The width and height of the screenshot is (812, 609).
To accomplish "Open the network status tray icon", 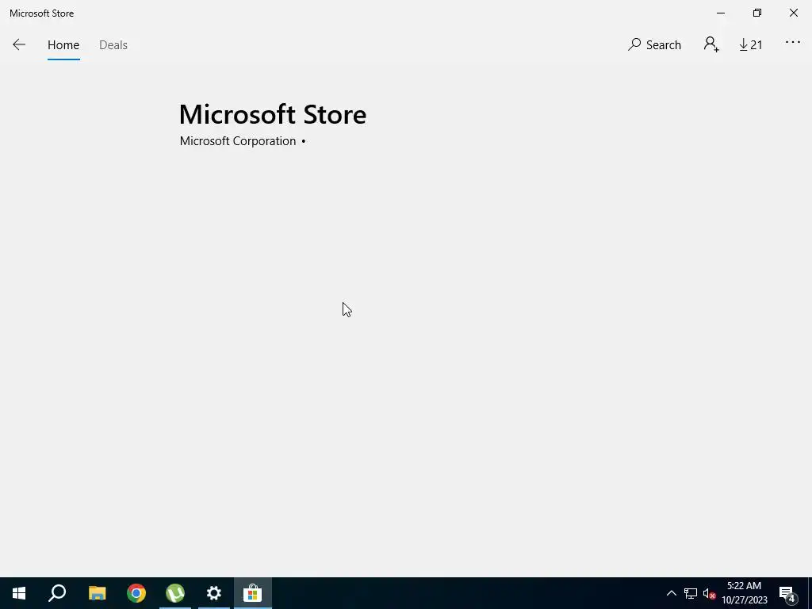I will 691,593.
